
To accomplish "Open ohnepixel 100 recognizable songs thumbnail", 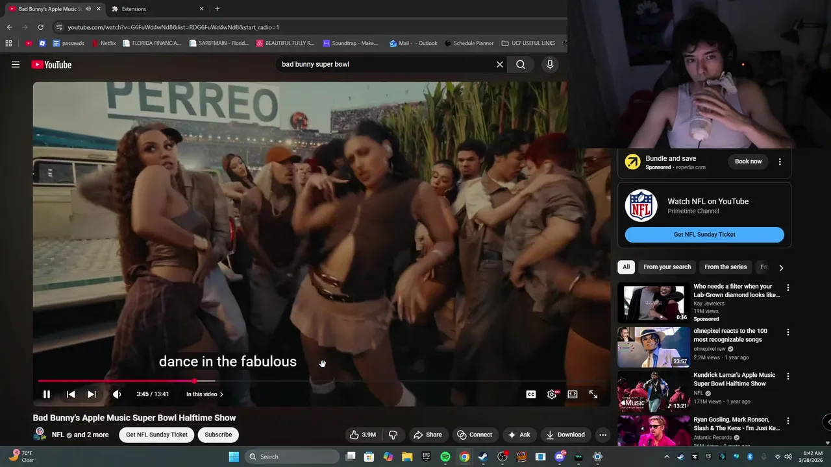I will [654, 347].
